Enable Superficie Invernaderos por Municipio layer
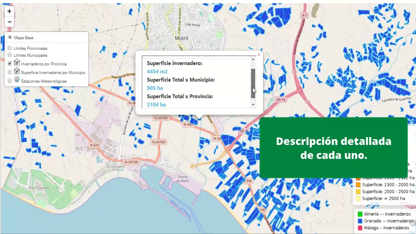 pos(10,72)
